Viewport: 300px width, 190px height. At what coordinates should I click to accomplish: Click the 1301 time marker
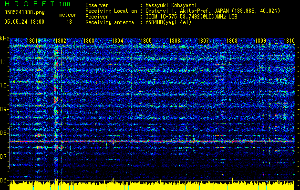(x=32, y=41)
